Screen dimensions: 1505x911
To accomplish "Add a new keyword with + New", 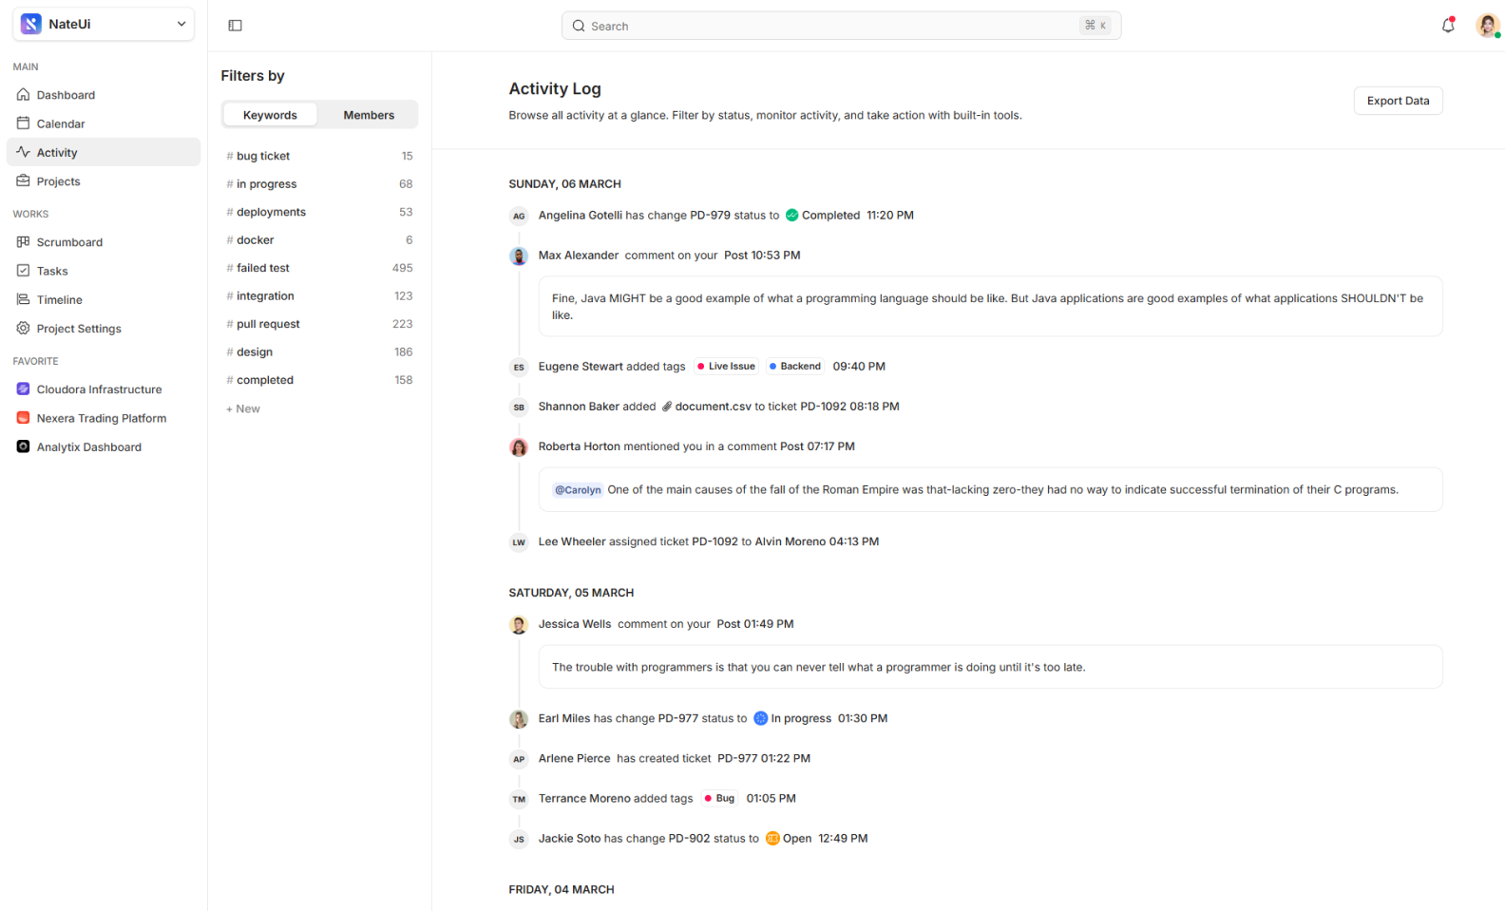I will (x=243, y=408).
